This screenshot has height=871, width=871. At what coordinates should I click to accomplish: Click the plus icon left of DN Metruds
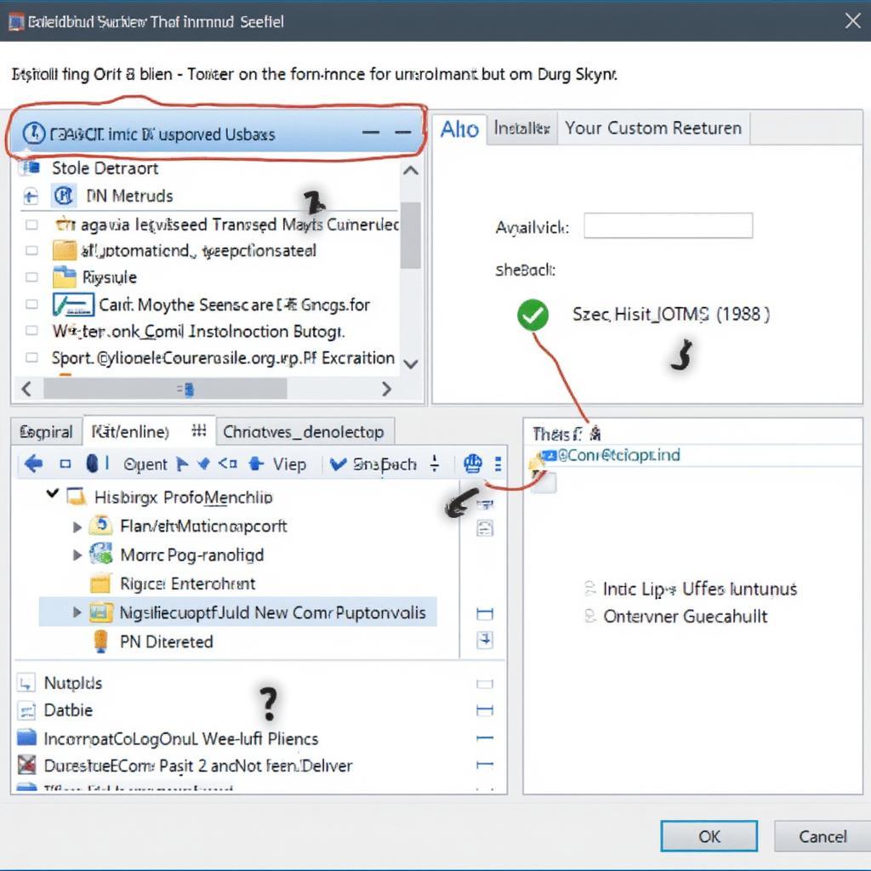tap(31, 196)
